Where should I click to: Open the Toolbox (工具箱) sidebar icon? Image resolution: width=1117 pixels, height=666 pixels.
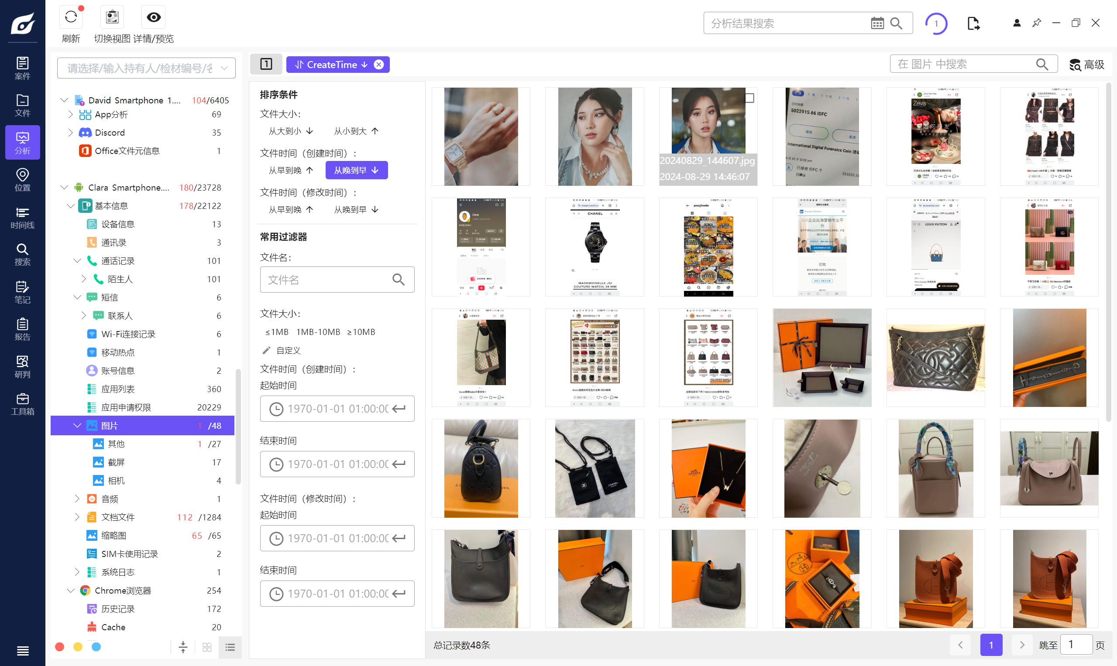[x=22, y=403]
